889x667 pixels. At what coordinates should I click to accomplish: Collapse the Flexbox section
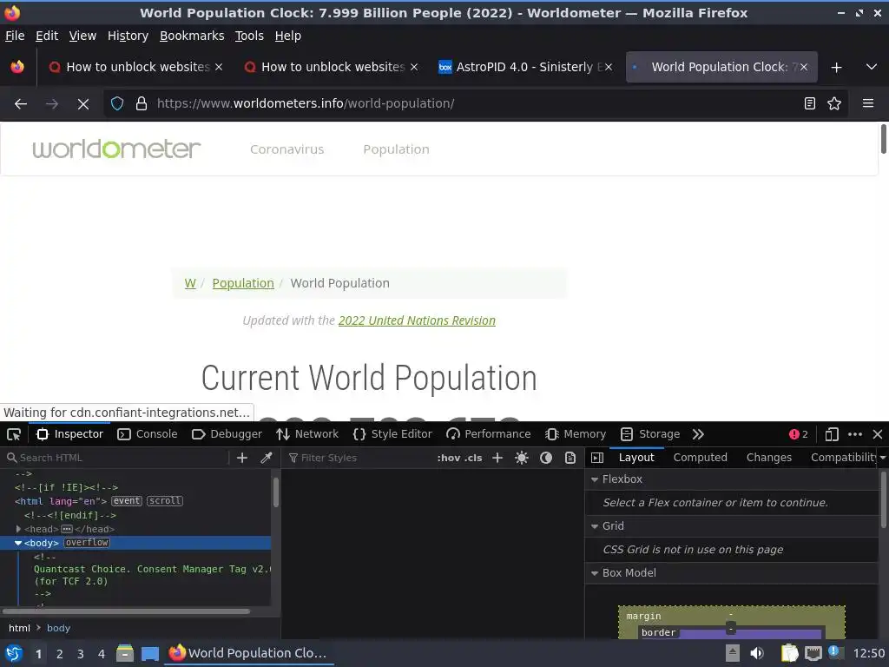tap(595, 479)
